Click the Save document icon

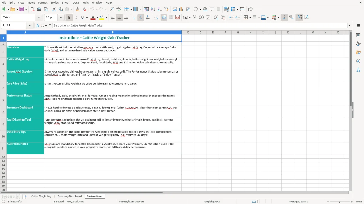tap(22, 9)
